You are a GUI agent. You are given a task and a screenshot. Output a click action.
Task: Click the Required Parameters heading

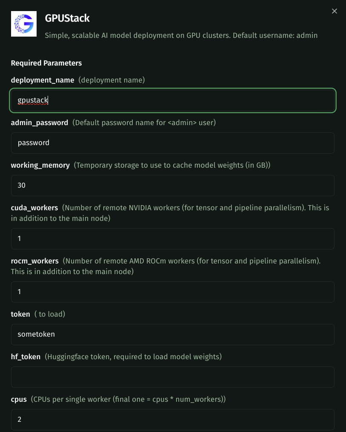pos(46,63)
